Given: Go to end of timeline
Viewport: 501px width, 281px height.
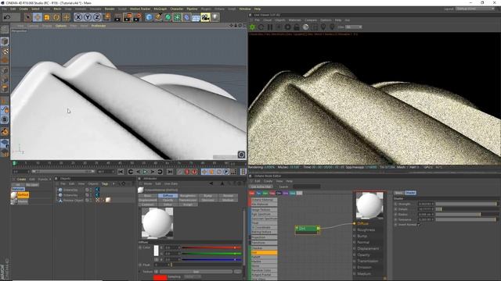Looking at the screenshot, I should (170, 172).
